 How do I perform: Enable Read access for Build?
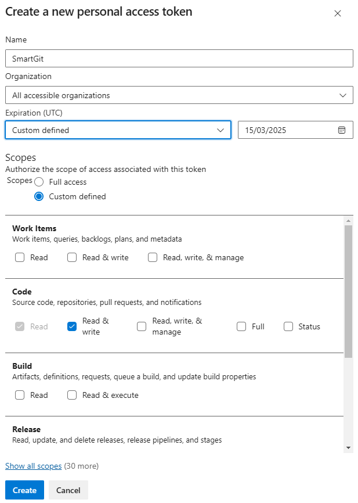click(x=19, y=395)
